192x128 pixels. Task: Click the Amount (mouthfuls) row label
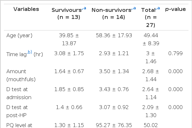pos(21,75)
